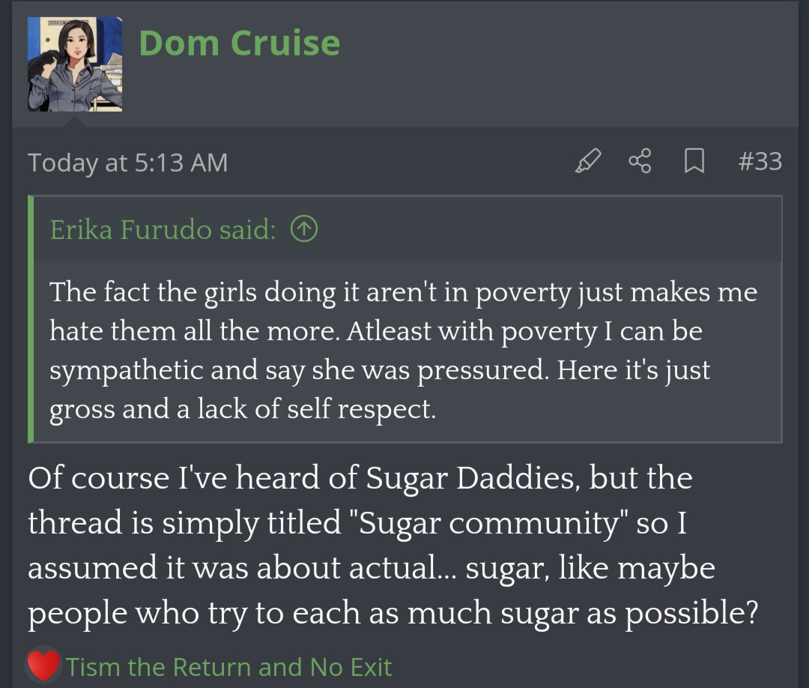The image size is (809, 688).
Task: Click the "Today at 5:13 AM" timestamp
Action: click(x=127, y=163)
